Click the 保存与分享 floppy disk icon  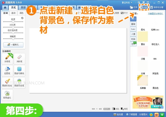click(x=152, y=7)
